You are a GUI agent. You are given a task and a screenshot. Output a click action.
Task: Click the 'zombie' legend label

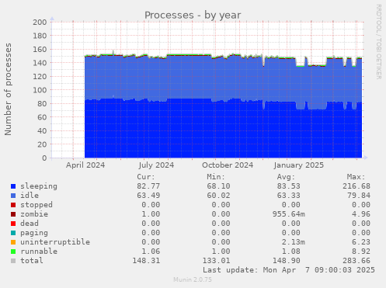pos(34,214)
